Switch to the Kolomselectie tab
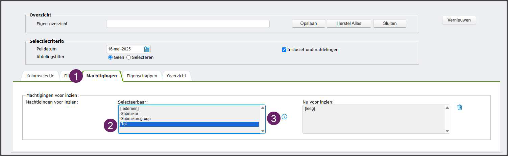This screenshot has height=156, width=508. 40,76
